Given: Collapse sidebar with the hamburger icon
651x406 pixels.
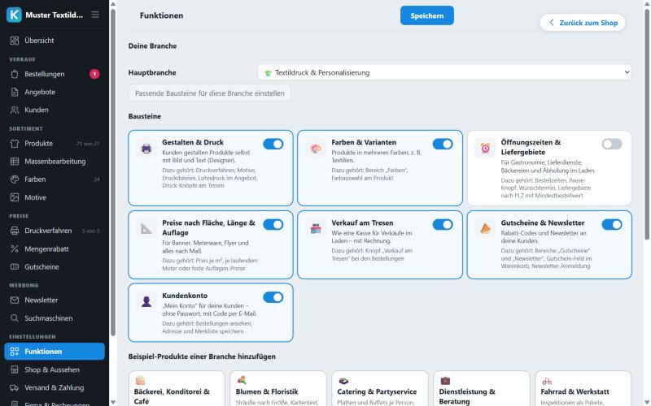Looking at the screenshot, I should [x=95, y=15].
